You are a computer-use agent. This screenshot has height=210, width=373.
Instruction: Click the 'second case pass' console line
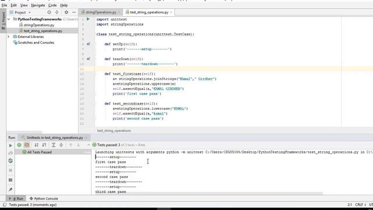[x=111, y=177]
